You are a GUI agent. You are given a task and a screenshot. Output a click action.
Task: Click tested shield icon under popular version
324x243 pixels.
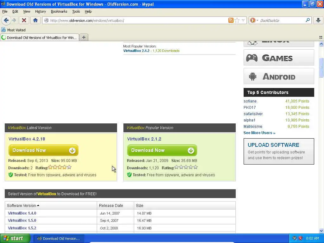click(x=129, y=175)
